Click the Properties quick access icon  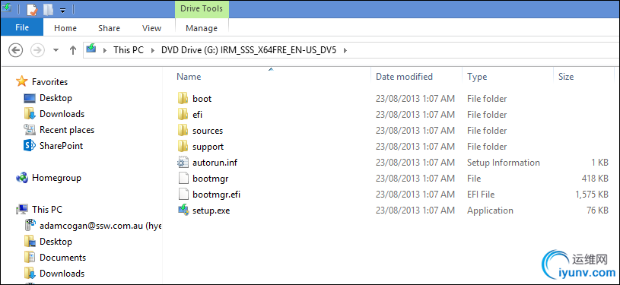(x=32, y=9)
